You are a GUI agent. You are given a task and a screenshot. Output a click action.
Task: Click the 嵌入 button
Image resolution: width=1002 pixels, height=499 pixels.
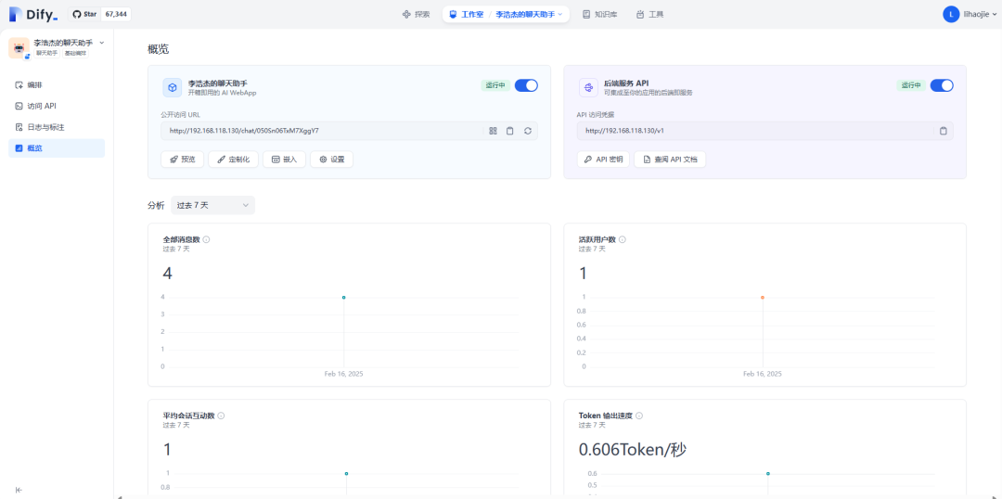pyautogui.click(x=285, y=160)
